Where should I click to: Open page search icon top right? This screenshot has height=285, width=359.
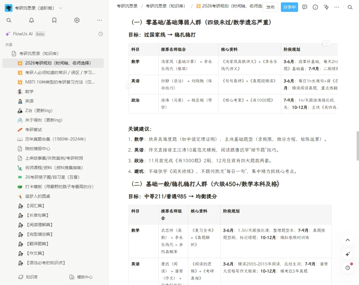click(x=350, y=7)
